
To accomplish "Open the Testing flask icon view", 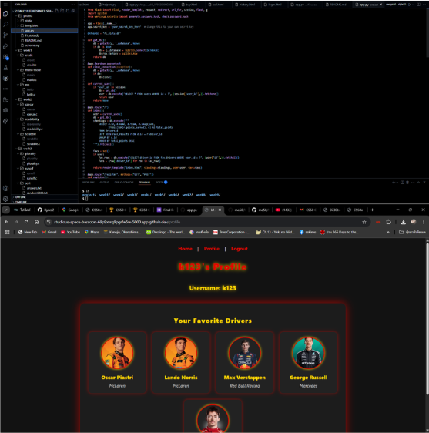I will 5,67.
